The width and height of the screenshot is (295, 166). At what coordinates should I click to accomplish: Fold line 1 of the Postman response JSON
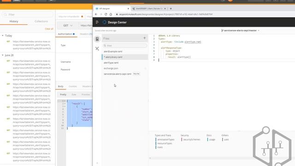click(x=65, y=101)
